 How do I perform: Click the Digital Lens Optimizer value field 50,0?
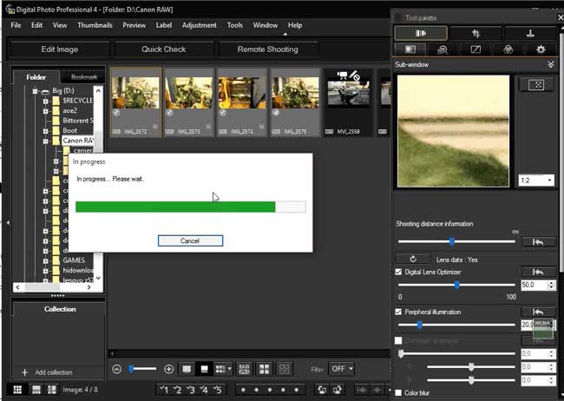(534, 285)
